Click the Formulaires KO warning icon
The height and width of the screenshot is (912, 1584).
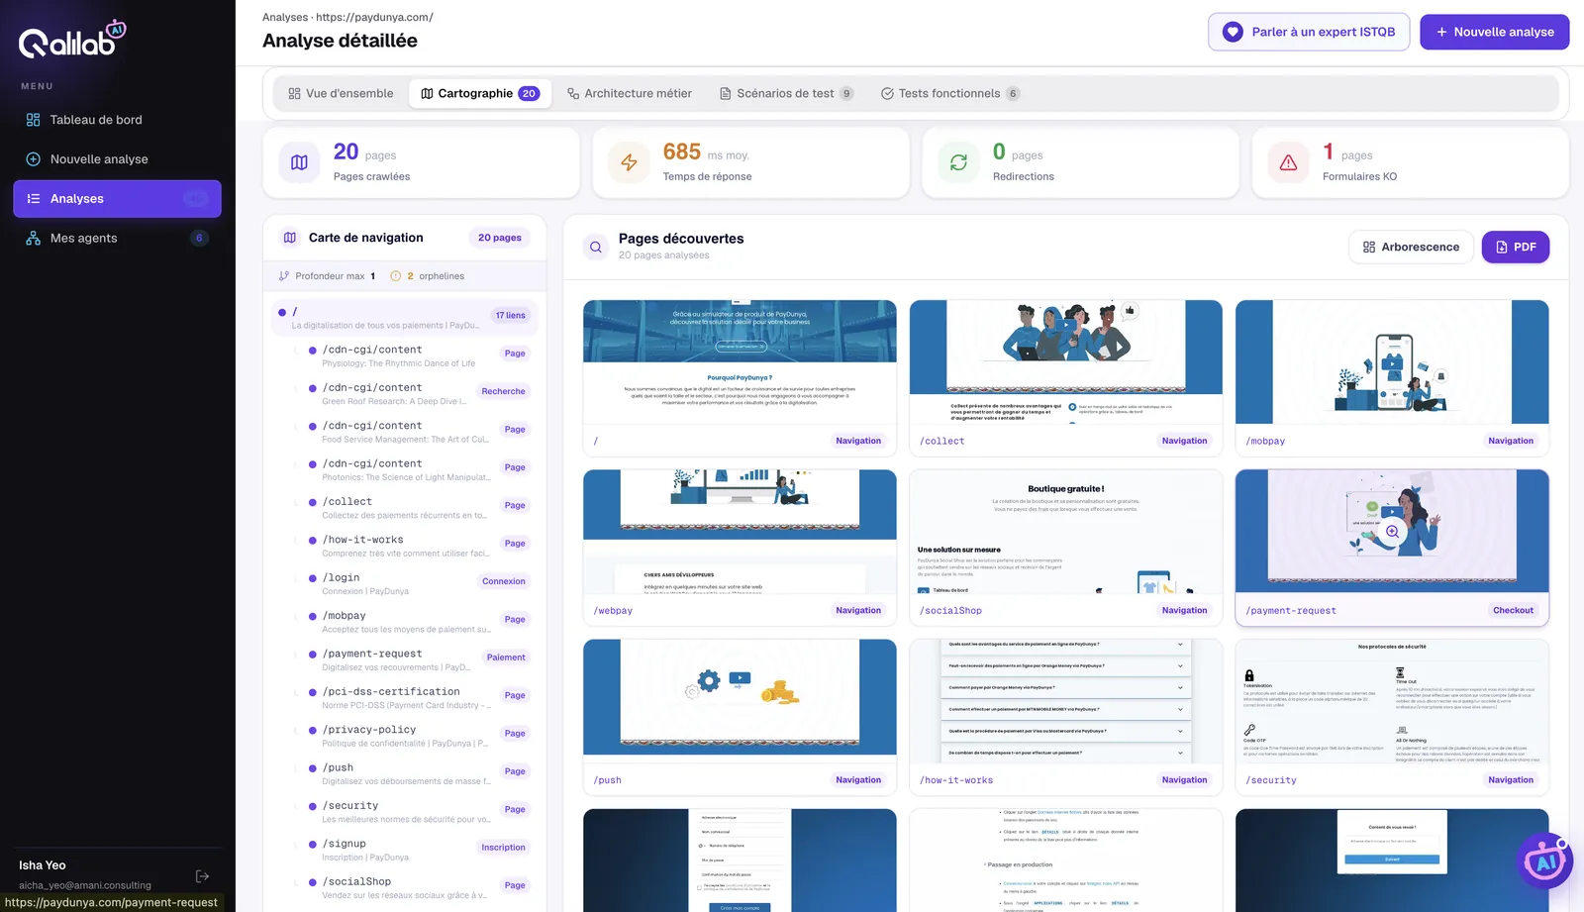[1288, 162]
